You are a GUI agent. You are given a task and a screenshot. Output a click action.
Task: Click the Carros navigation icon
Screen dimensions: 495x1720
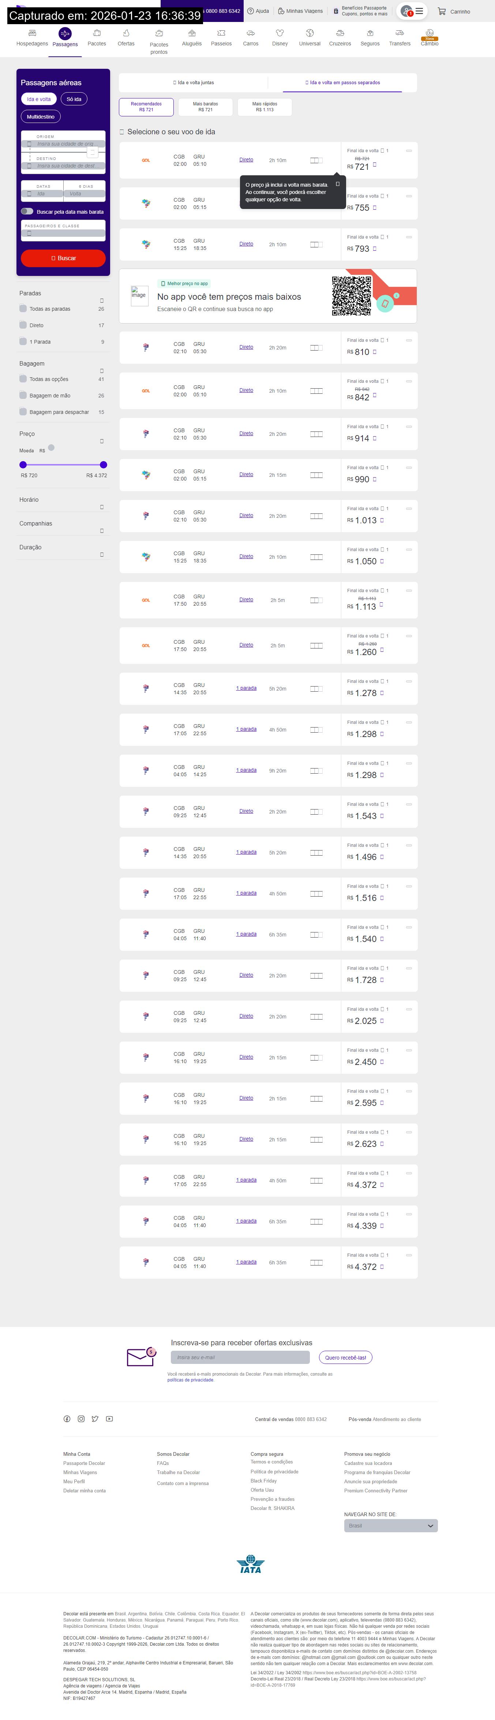coord(250,33)
